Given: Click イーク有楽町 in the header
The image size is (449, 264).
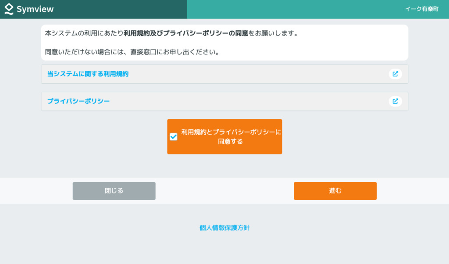Looking at the screenshot, I should 421,9.
